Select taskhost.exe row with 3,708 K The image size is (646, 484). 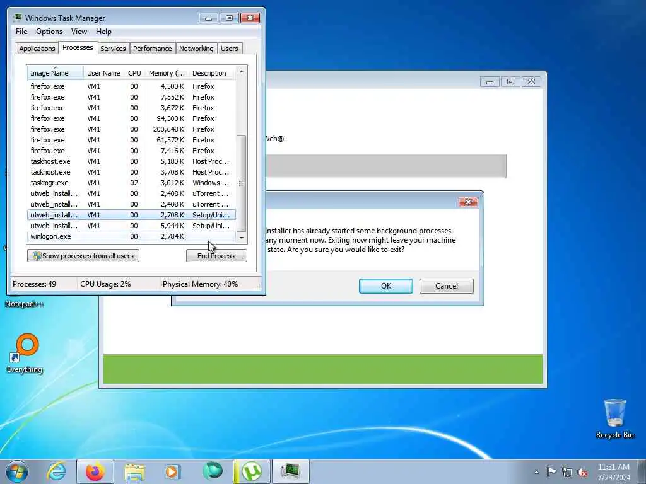pyautogui.click(x=131, y=172)
